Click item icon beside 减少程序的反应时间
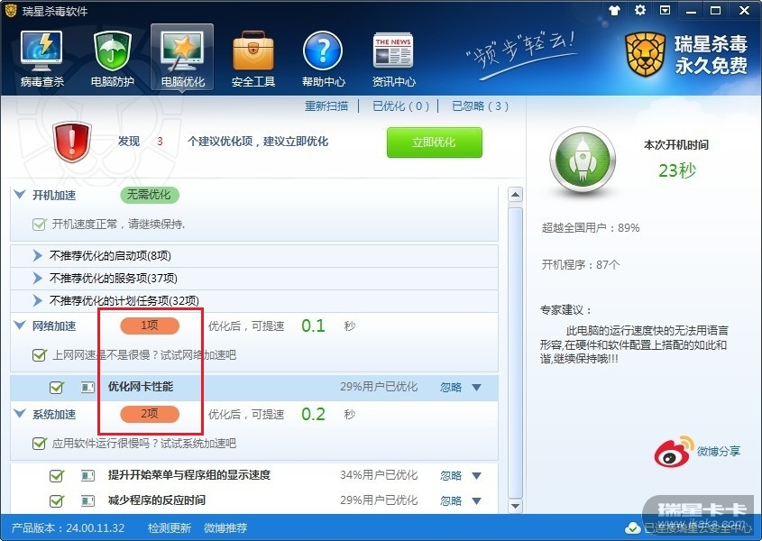 [87, 500]
